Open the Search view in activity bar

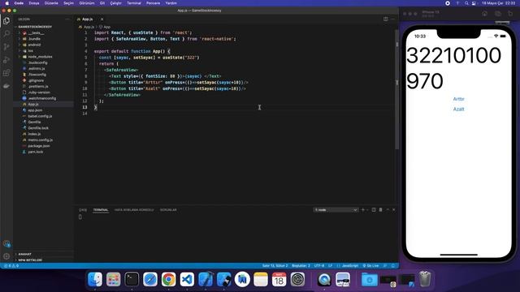pyautogui.click(x=6, y=33)
